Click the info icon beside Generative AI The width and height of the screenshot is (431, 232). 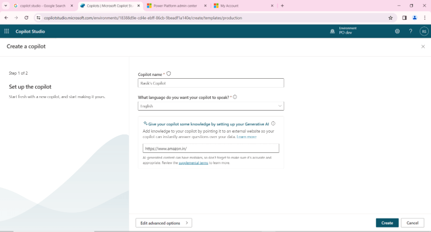pos(273,124)
